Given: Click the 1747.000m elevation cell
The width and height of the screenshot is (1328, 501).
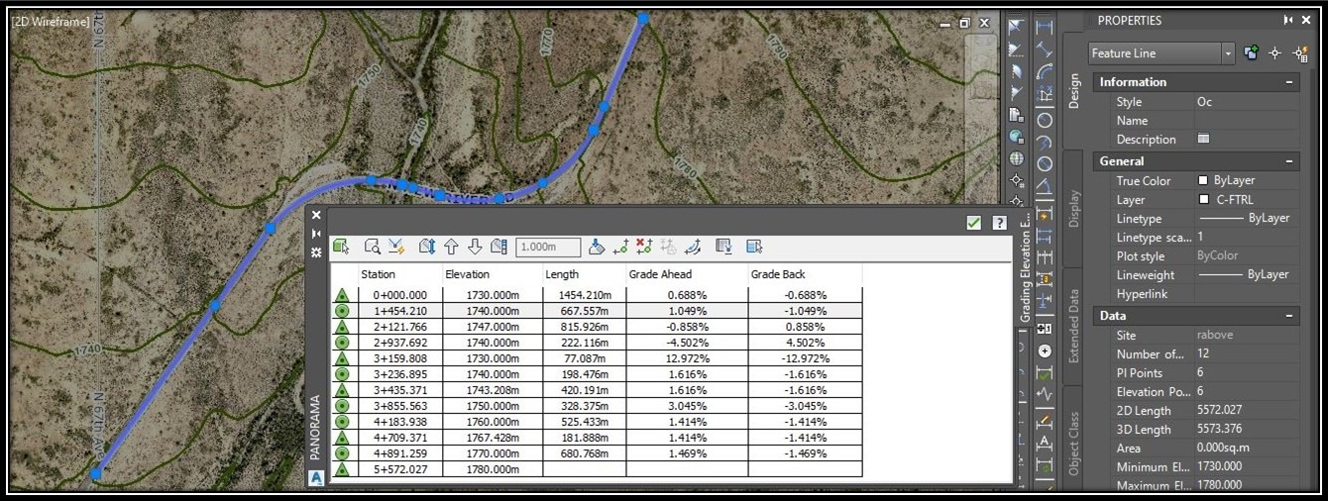Looking at the screenshot, I should (493, 327).
